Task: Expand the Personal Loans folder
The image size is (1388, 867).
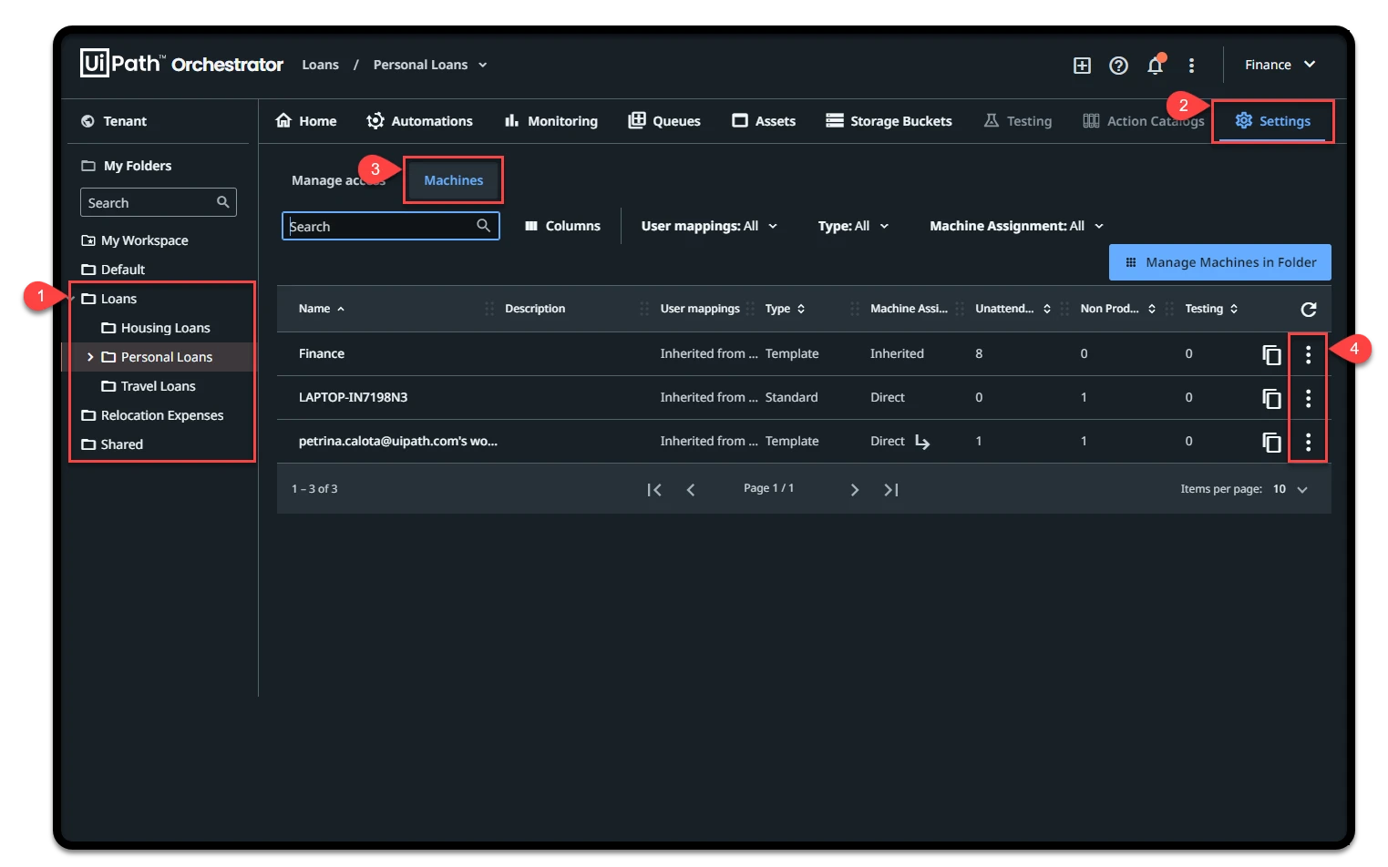Action: (x=90, y=357)
